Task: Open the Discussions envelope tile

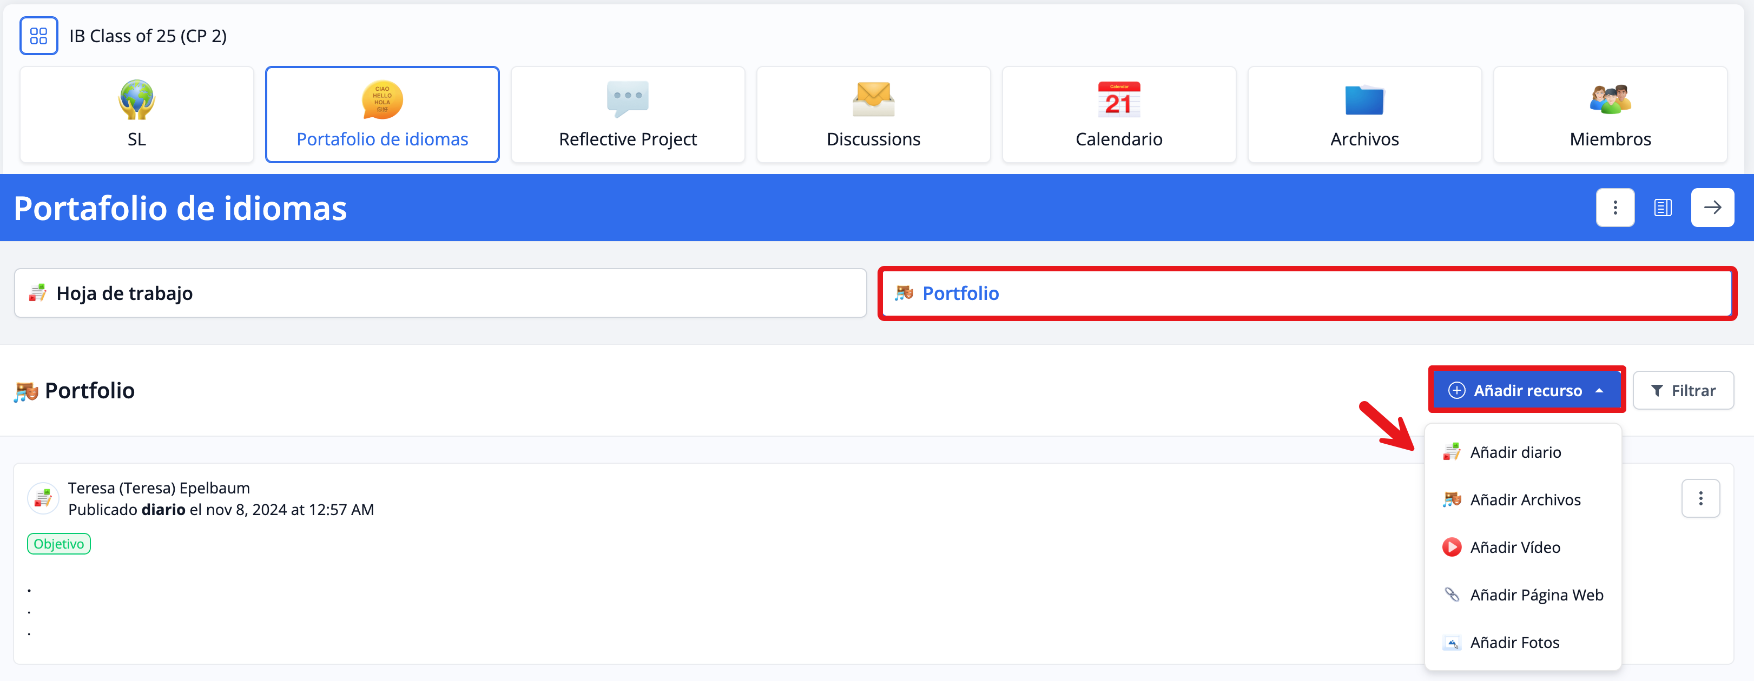Action: (x=873, y=114)
